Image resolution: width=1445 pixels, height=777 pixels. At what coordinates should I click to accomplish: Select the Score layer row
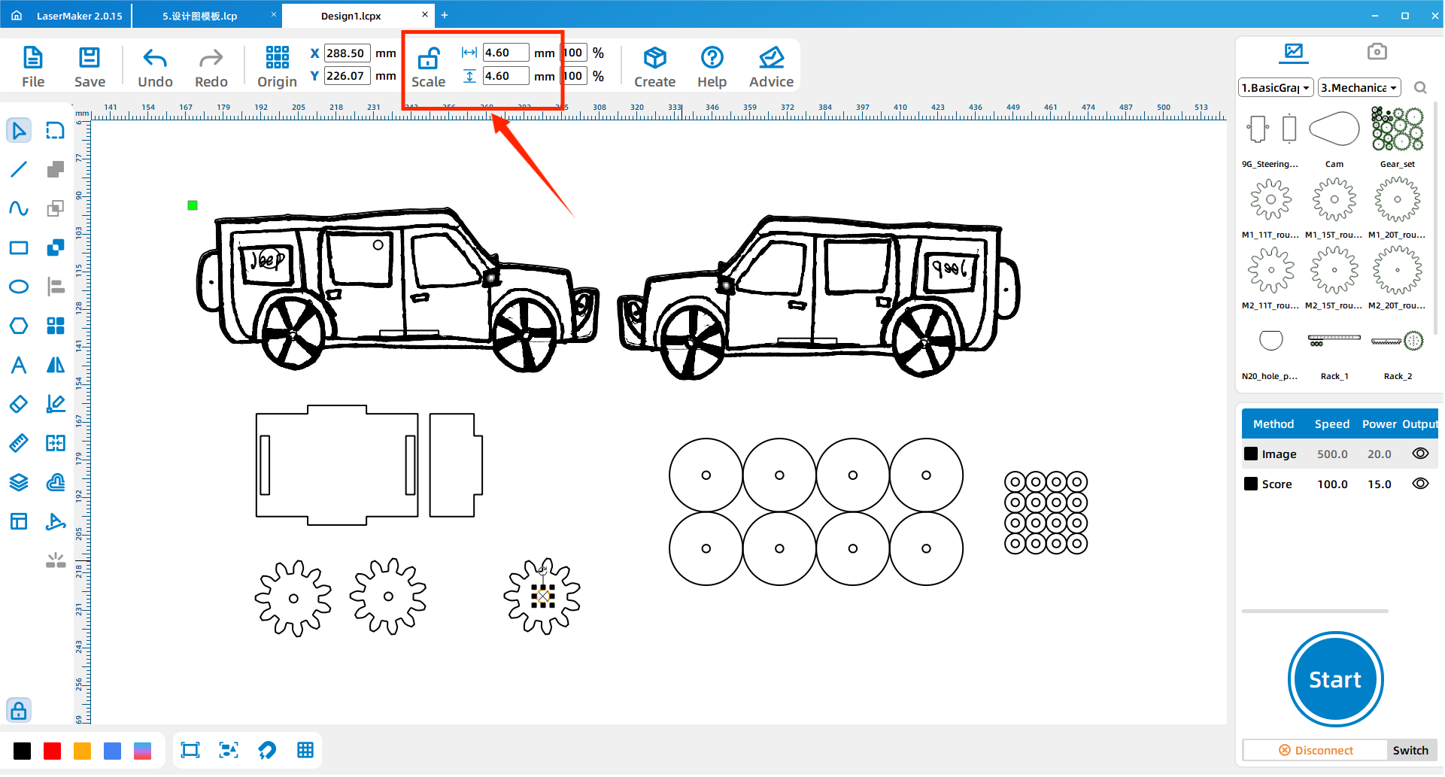point(1340,484)
